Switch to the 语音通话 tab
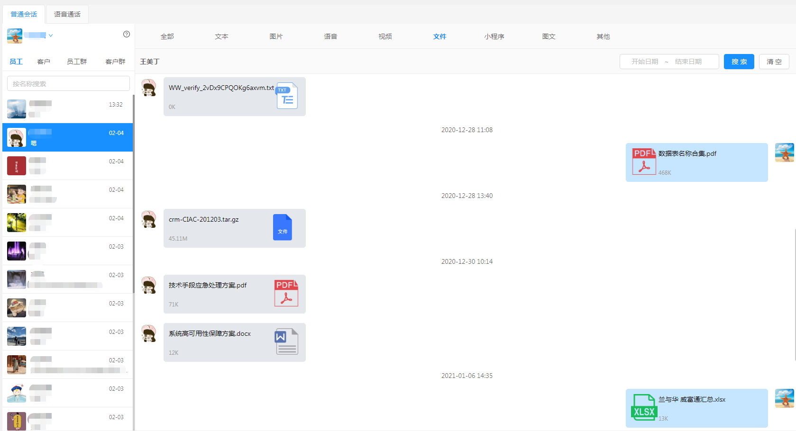Viewport: 796px width, 431px height. (x=67, y=14)
